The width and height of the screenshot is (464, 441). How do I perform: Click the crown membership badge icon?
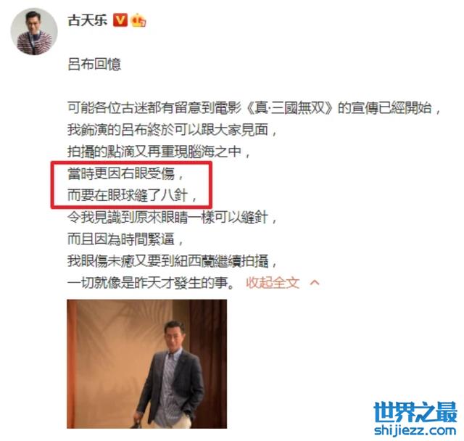click(138, 20)
